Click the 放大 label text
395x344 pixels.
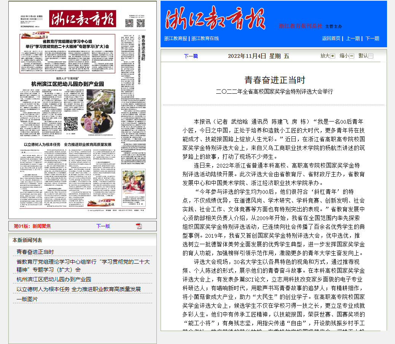[x=325, y=56]
